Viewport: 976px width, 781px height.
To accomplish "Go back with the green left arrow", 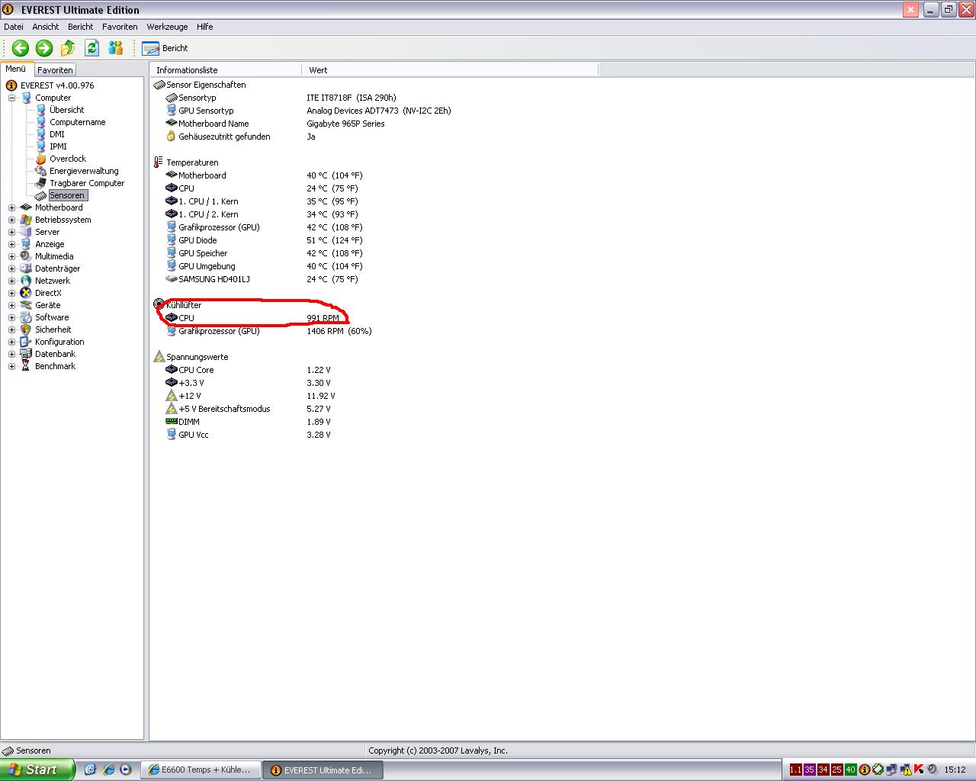I will pos(21,48).
